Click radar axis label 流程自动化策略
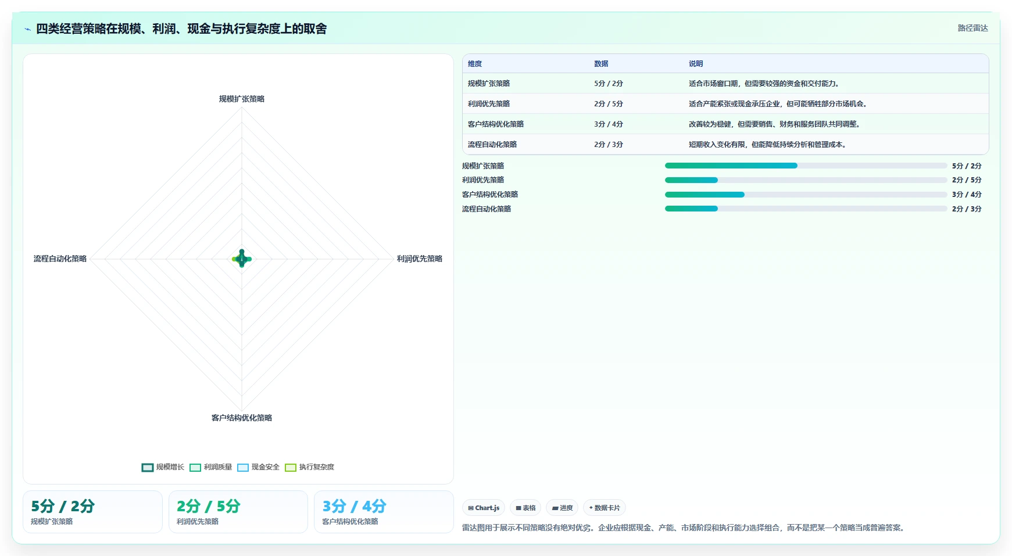 tap(60, 259)
